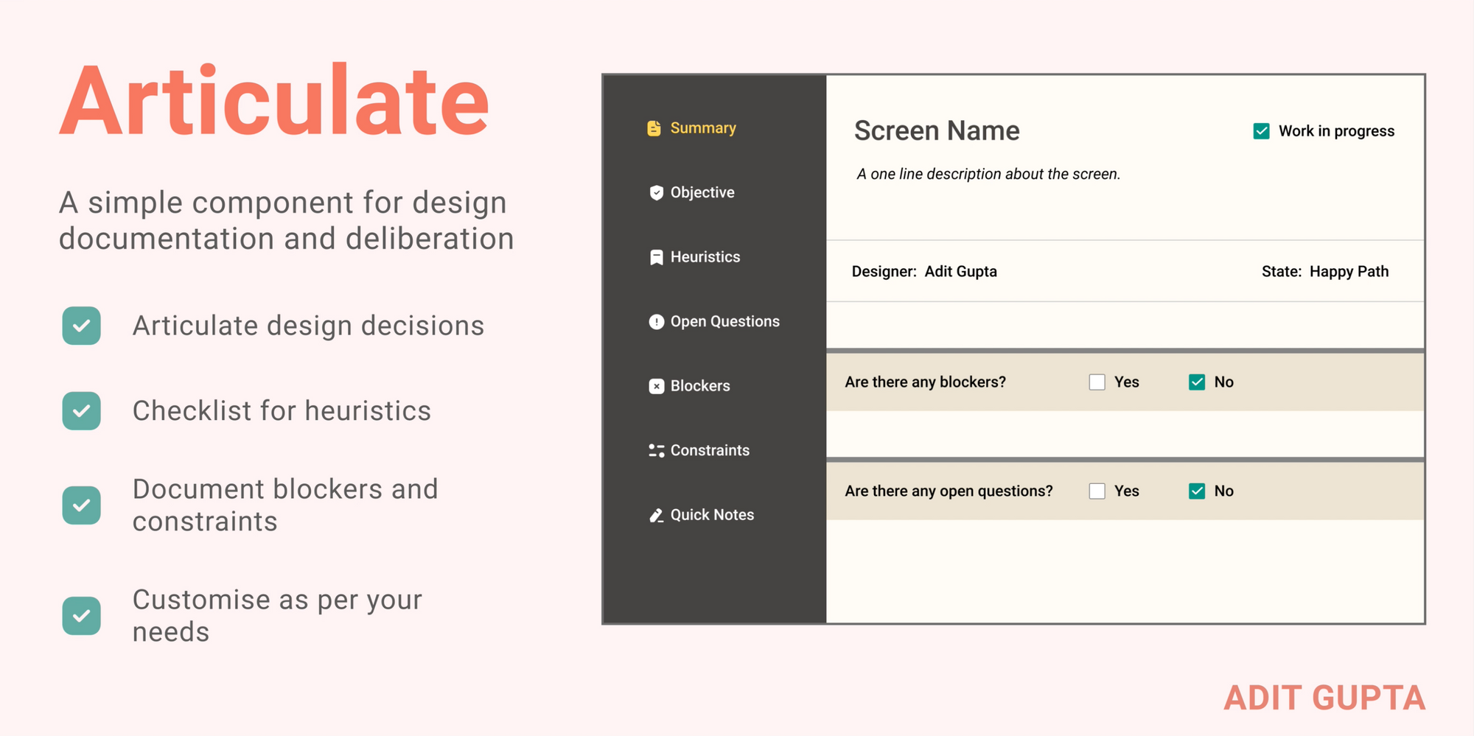Select the Constraints sidebar item
The image size is (1474, 736).
tap(699, 451)
